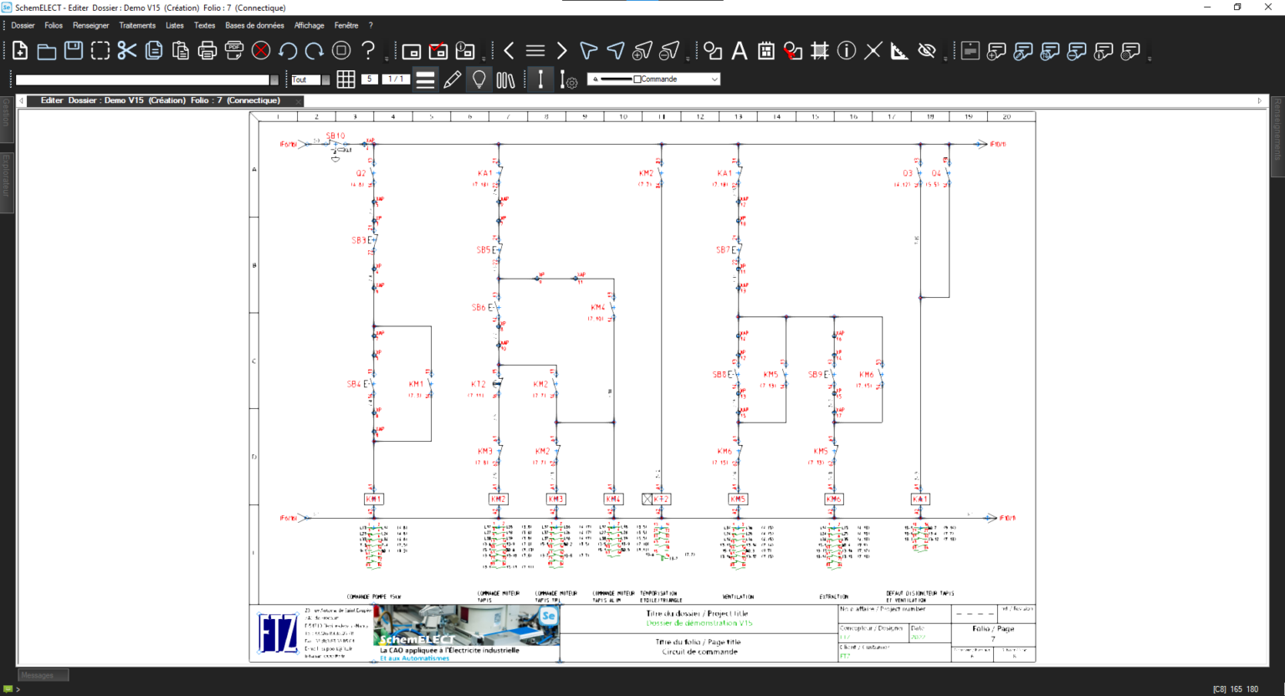Image resolution: width=1285 pixels, height=696 pixels.
Task: Select the text tool letter A icon
Action: [x=740, y=51]
